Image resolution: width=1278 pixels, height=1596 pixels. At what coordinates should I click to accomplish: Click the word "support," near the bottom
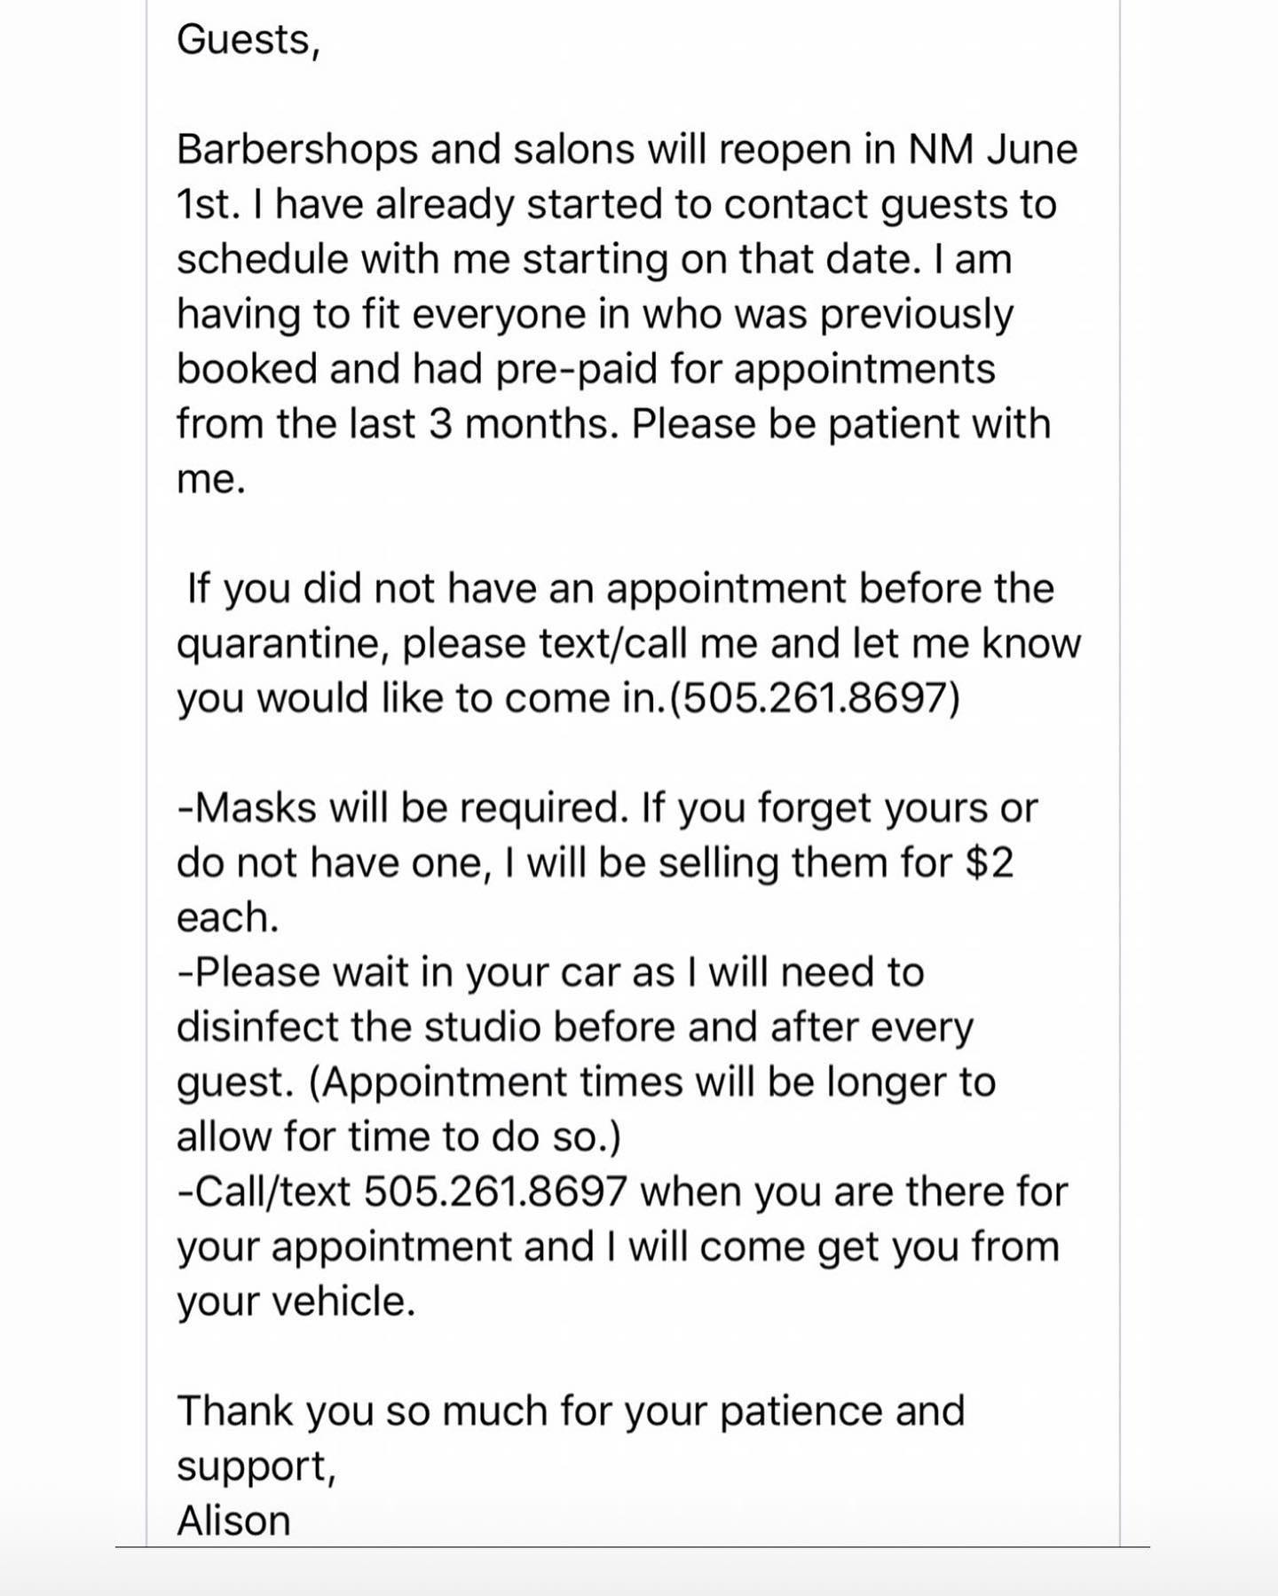pyautogui.click(x=256, y=1466)
